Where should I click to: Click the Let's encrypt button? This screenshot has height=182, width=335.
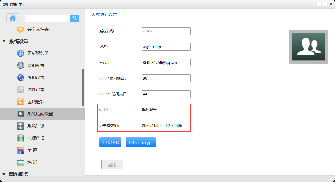coord(140,142)
